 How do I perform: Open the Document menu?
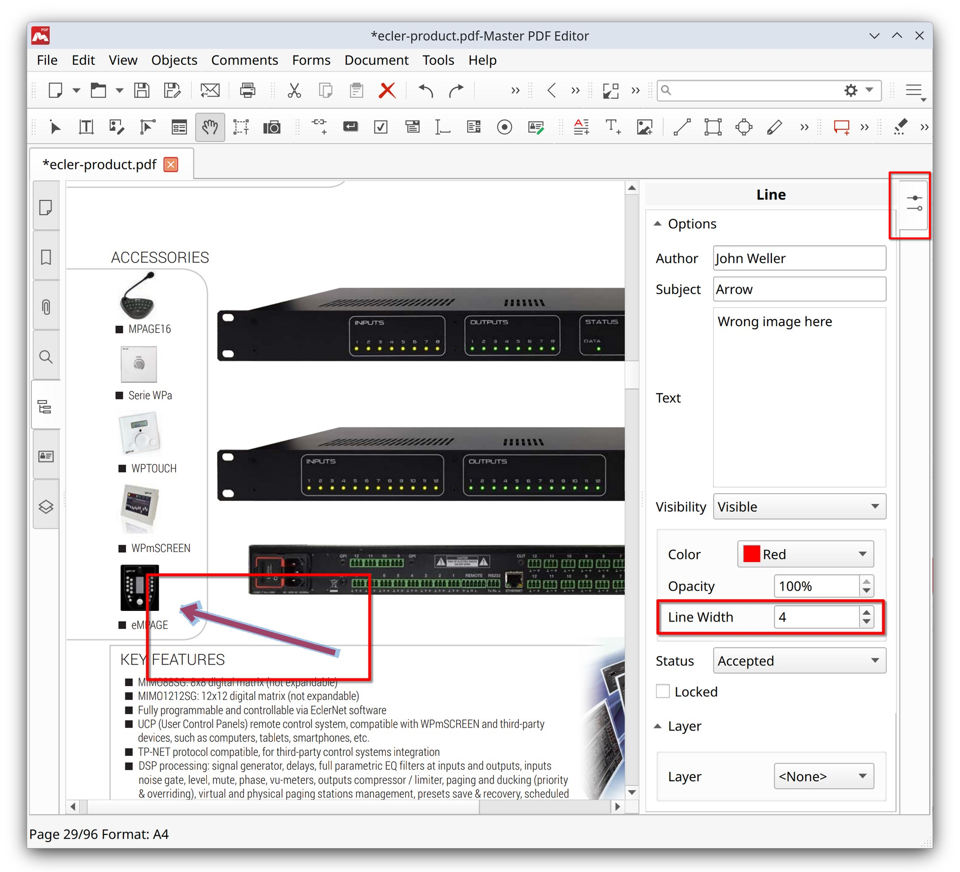click(x=376, y=60)
